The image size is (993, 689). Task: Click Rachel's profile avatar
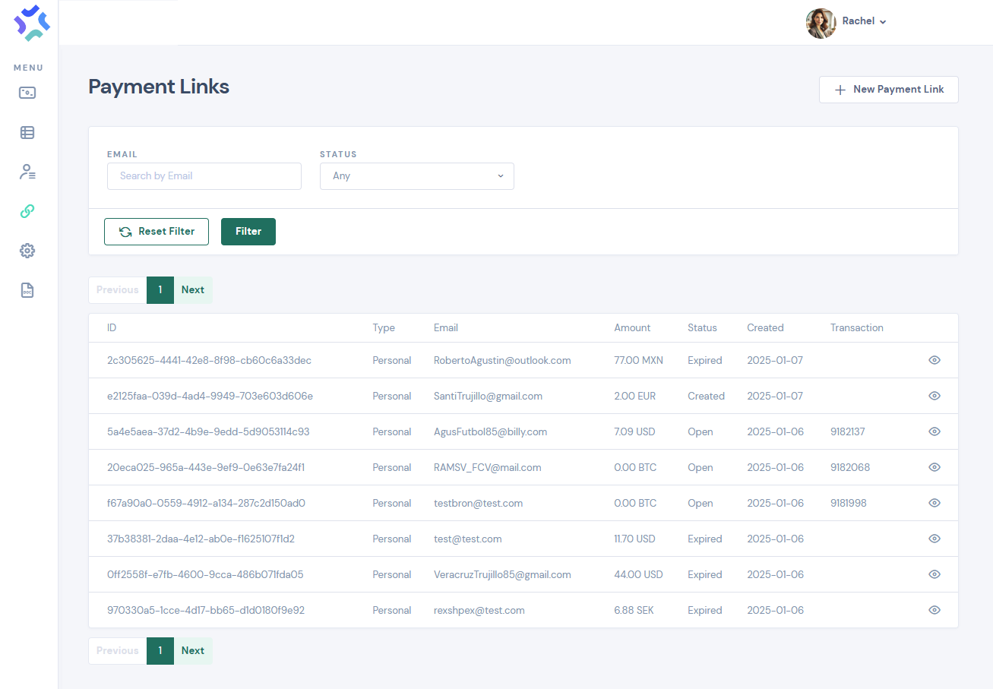(x=821, y=23)
